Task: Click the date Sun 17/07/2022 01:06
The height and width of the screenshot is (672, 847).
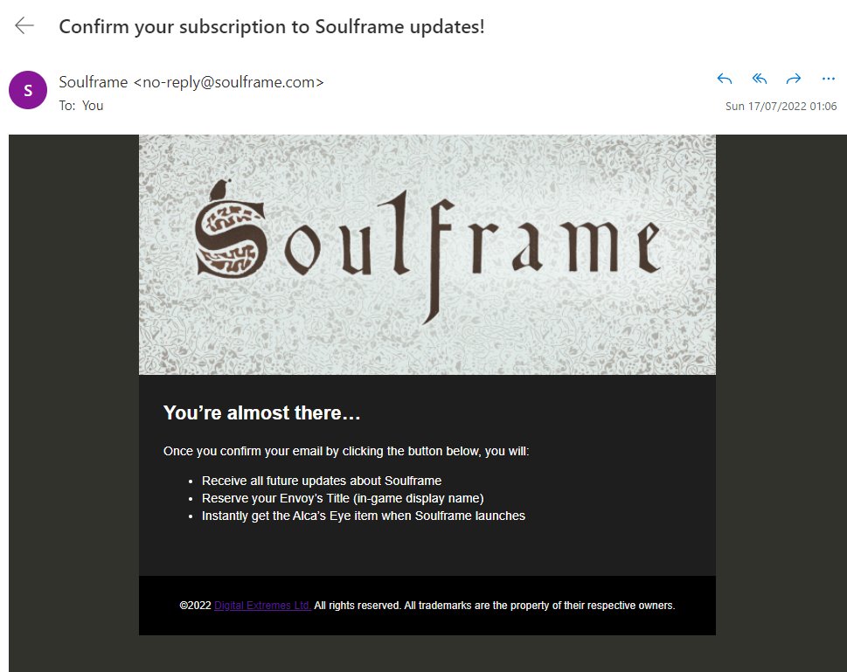Action: pos(781,107)
